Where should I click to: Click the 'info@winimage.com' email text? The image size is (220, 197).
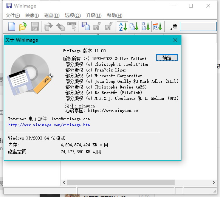(71, 119)
